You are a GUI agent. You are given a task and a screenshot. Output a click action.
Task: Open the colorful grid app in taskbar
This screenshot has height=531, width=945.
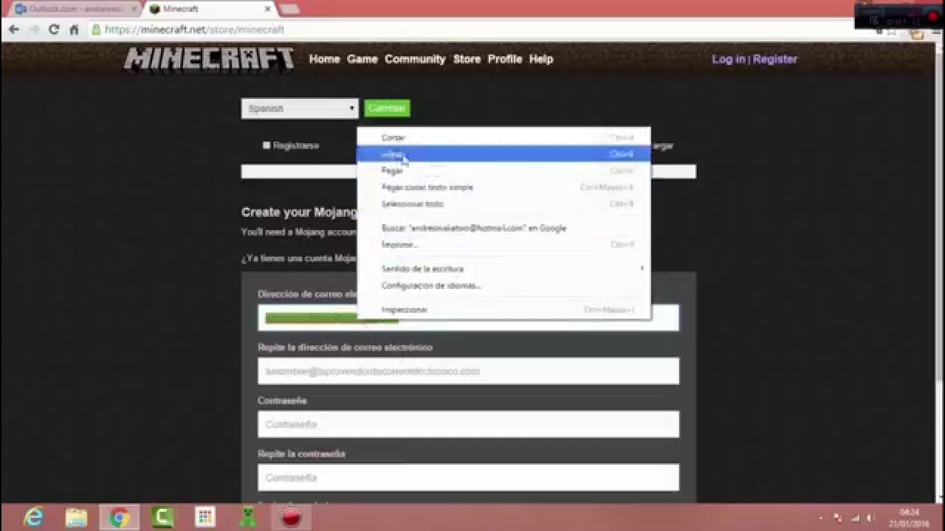click(x=205, y=518)
